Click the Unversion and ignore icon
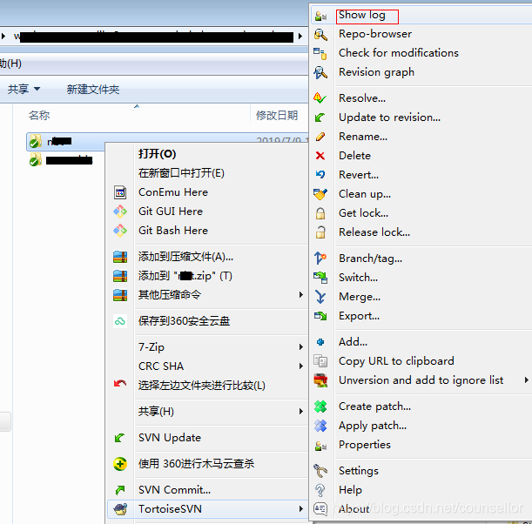 320,380
